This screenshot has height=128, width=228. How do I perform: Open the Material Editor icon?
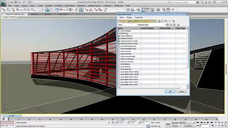click(158, 10)
